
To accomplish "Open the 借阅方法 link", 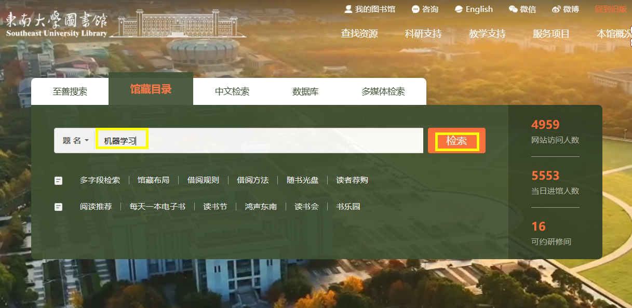I will click(253, 180).
